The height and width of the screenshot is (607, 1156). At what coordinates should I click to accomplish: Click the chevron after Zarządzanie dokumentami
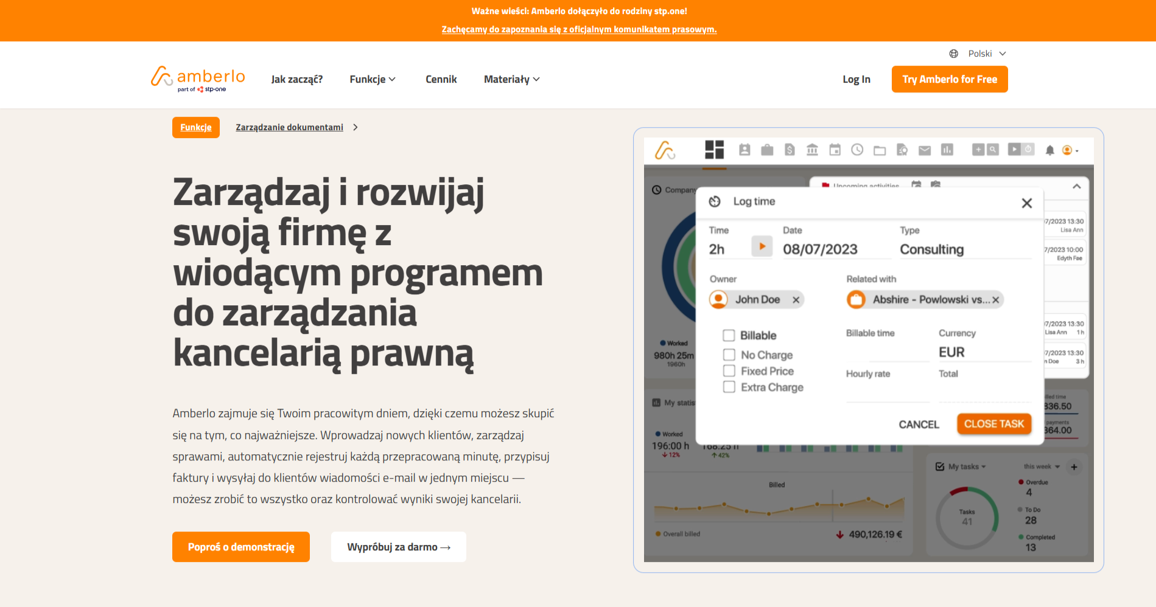[x=356, y=127]
